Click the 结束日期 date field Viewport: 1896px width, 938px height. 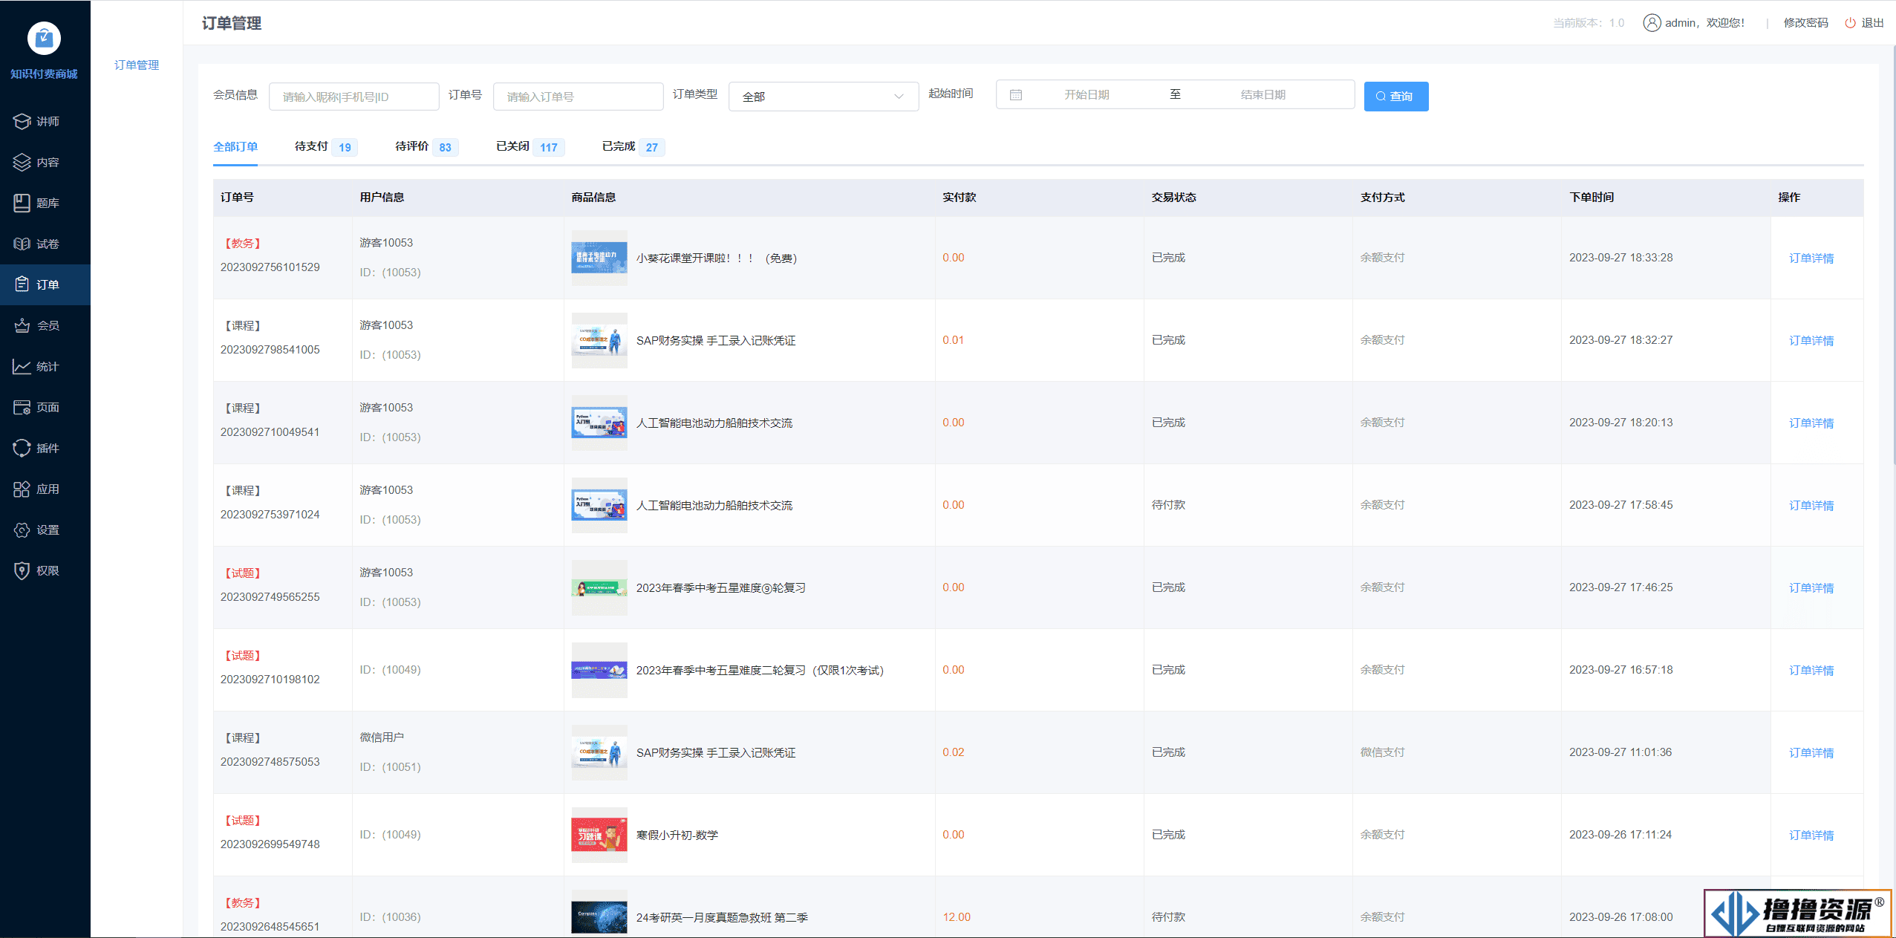coord(1263,95)
